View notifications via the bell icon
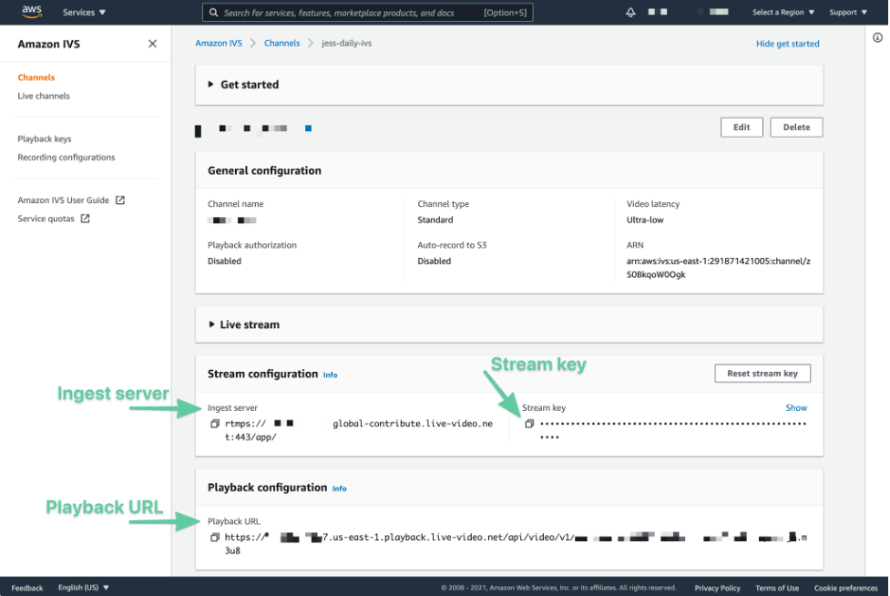This screenshot has height=596, width=890. coord(629,13)
